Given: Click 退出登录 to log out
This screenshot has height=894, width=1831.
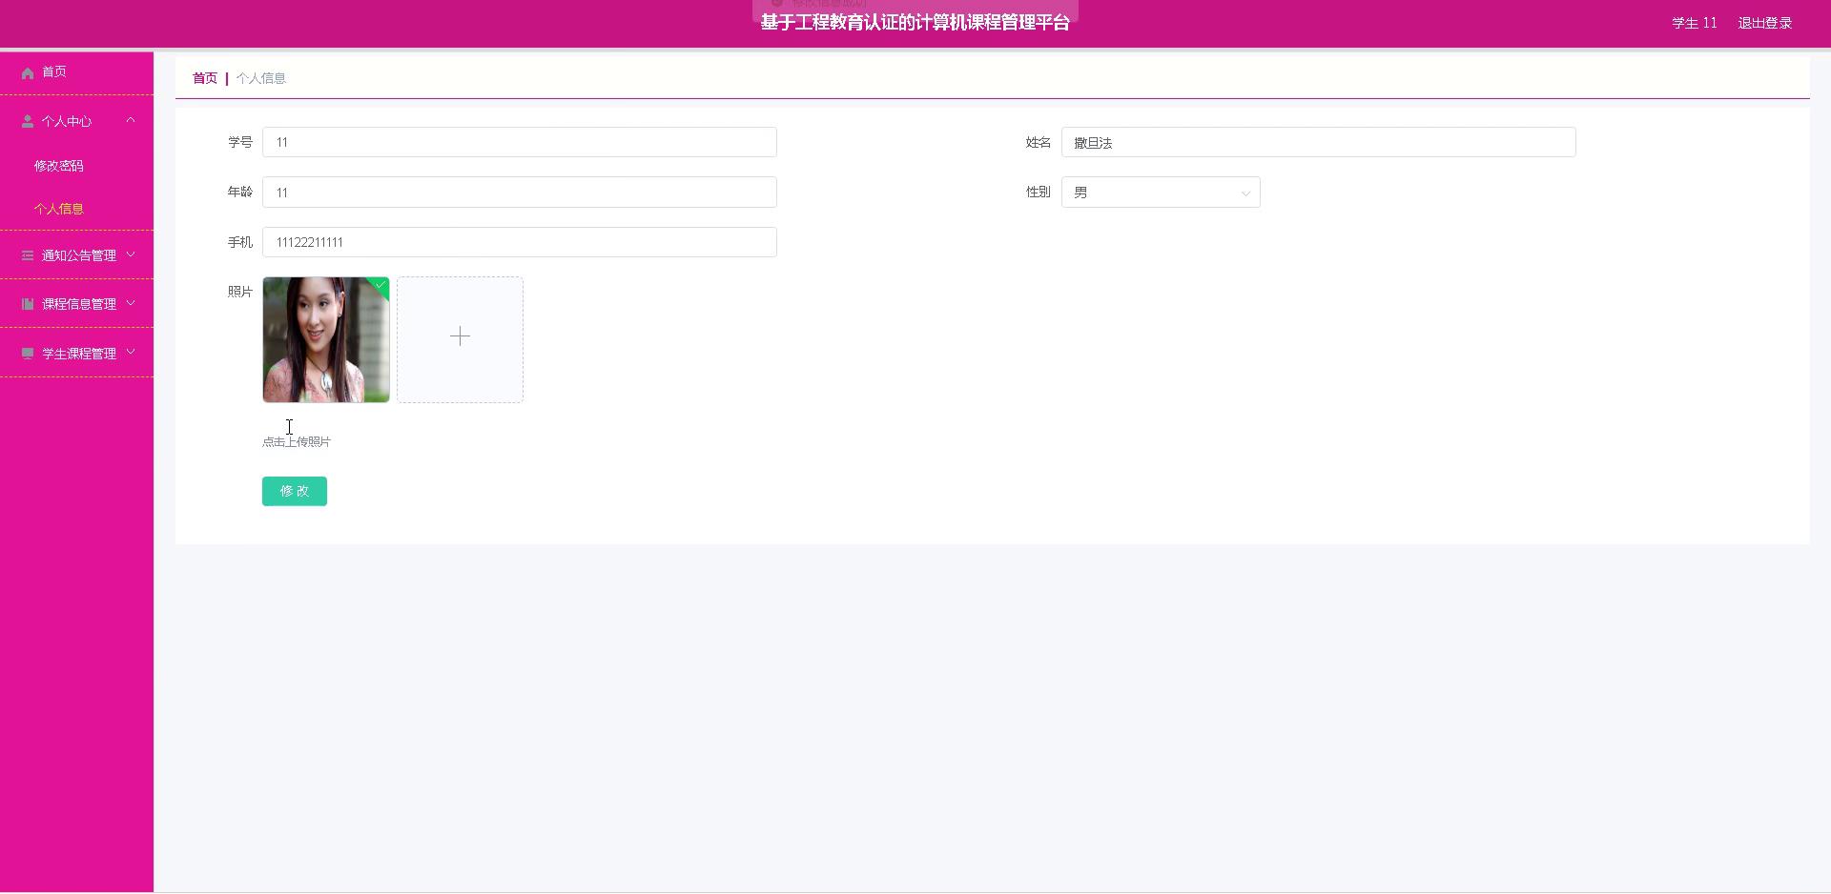Looking at the screenshot, I should [1764, 23].
